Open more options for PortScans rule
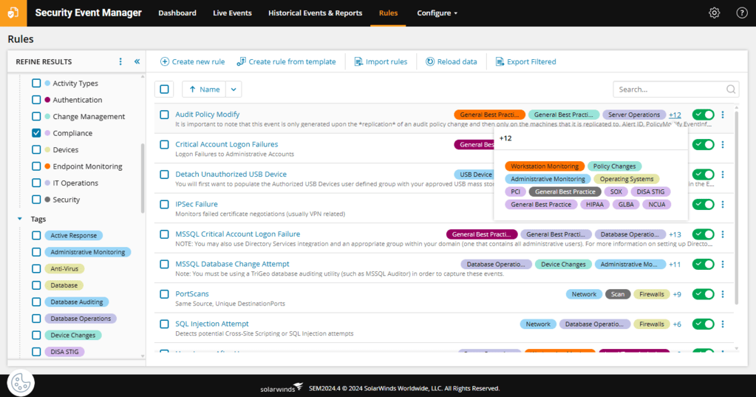The height and width of the screenshot is (397, 756). [722, 293]
